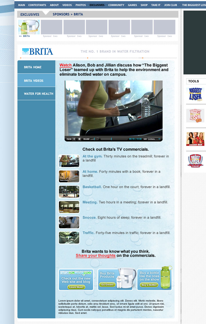Viewport: 206px width, 324px height.
Task: Adjust the video volume slider
Action: pyautogui.click(x=94, y=139)
